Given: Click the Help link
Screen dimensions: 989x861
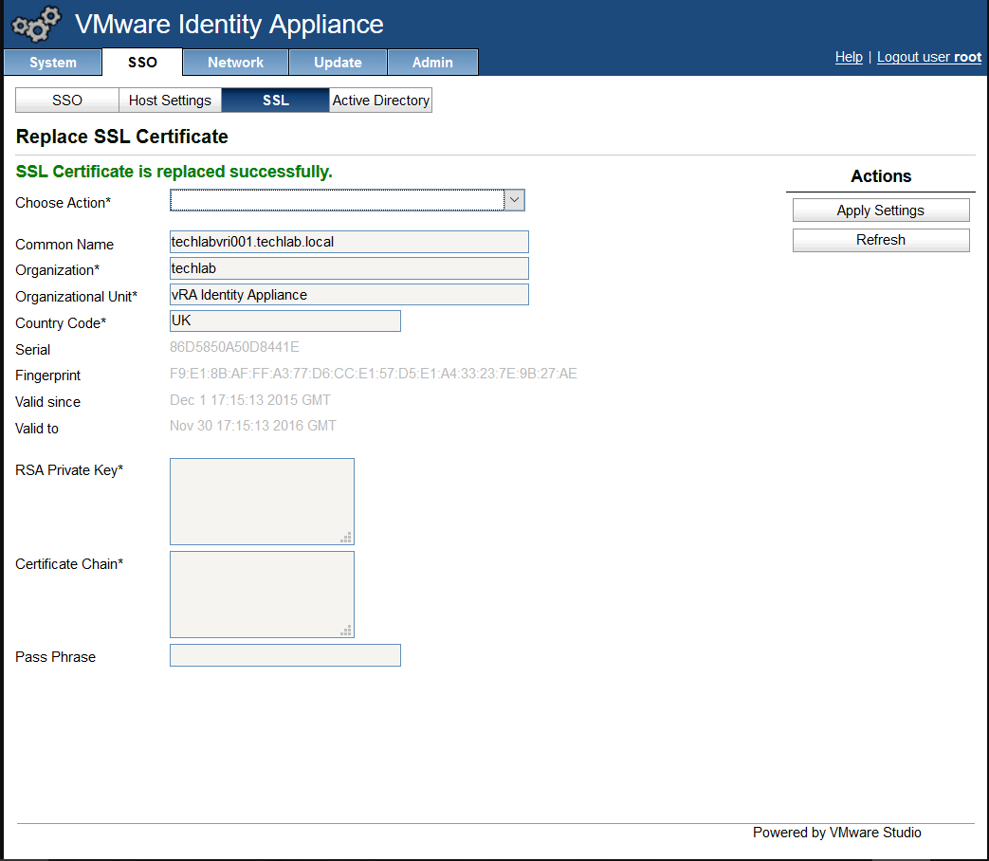Looking at the screenshot, I should 849,57.
